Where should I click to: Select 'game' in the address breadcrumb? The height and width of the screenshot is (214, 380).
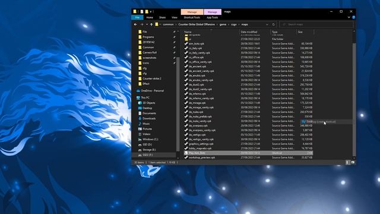coord(223,24)
